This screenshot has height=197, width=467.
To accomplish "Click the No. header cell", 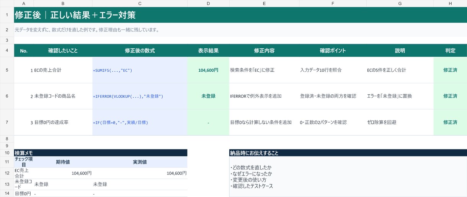I will coord(24,51).
